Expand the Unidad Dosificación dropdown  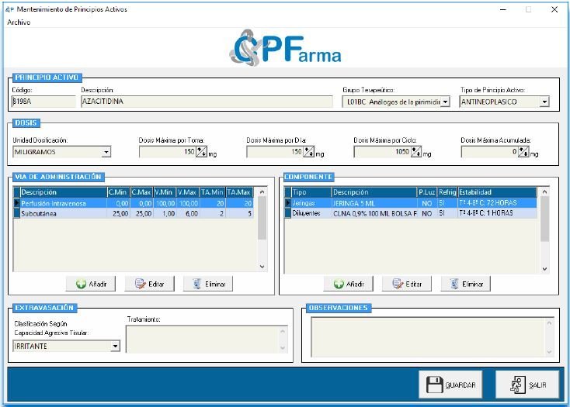(106, 152)
